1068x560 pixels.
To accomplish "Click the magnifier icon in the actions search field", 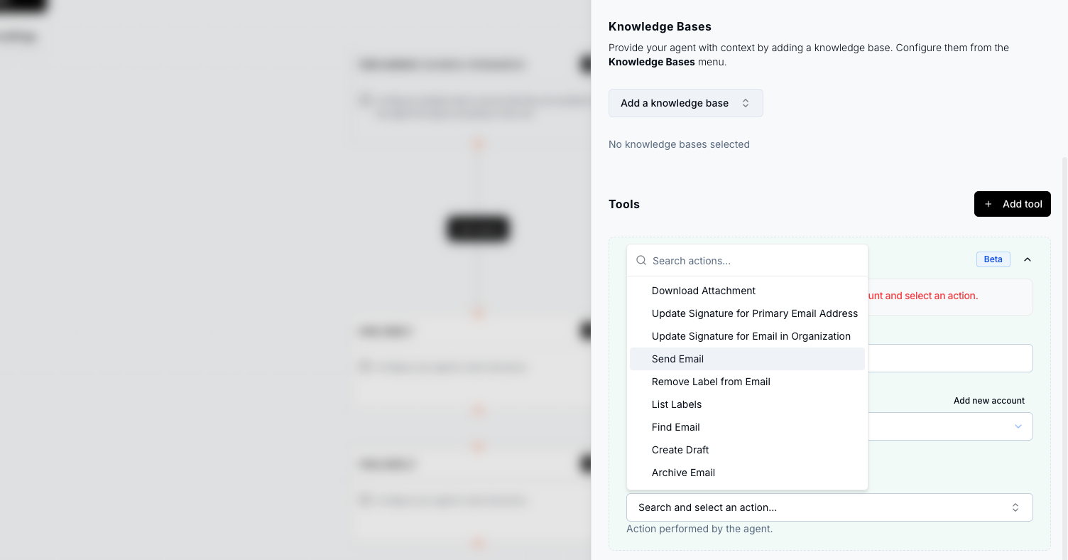I will 641,260.
